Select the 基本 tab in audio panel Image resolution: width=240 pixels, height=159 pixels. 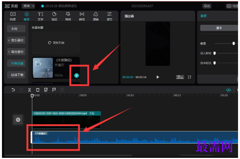coord(219,28)
